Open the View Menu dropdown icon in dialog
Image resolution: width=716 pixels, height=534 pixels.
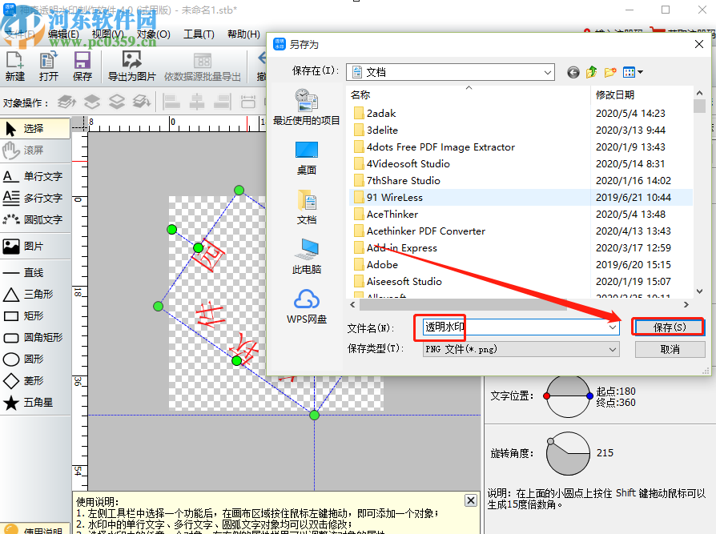point(633,72)
